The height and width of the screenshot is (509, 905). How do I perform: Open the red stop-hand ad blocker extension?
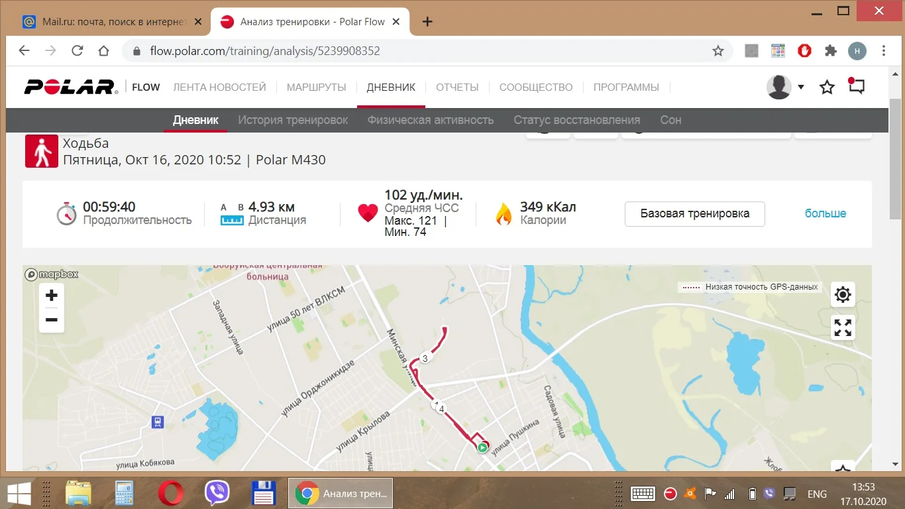tap(804, 51)
